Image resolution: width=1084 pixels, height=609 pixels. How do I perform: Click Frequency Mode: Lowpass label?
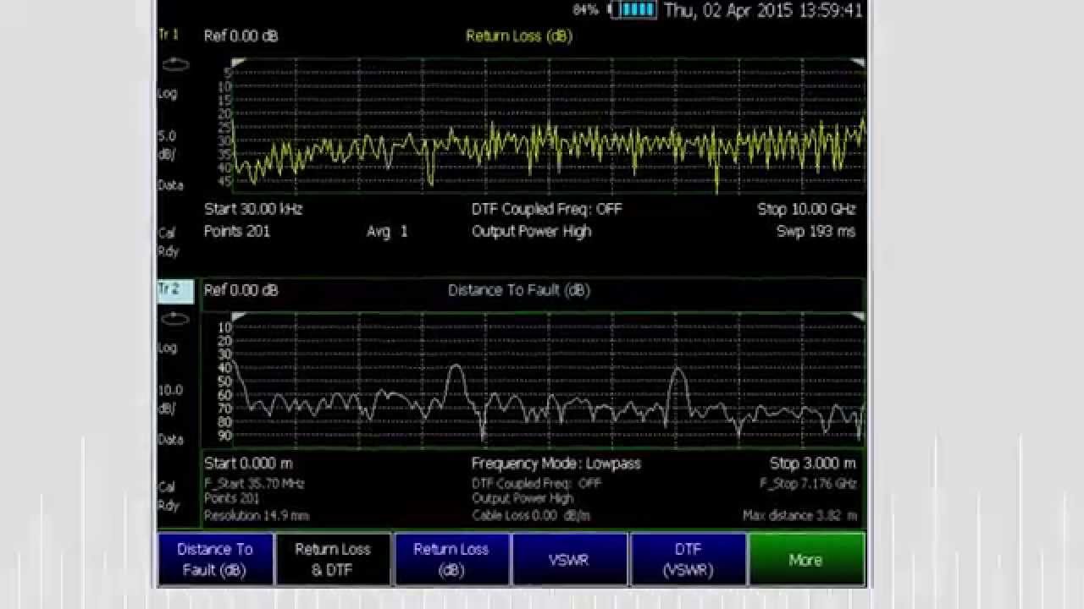[x=556, y=463]
